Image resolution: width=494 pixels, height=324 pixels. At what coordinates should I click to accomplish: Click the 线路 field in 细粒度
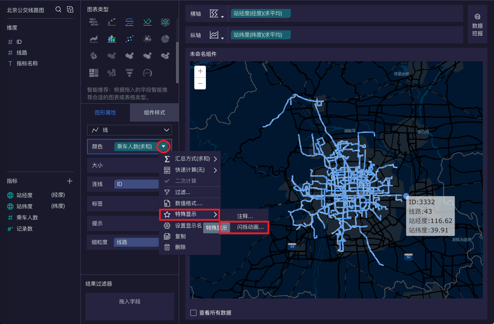point(136,242)
